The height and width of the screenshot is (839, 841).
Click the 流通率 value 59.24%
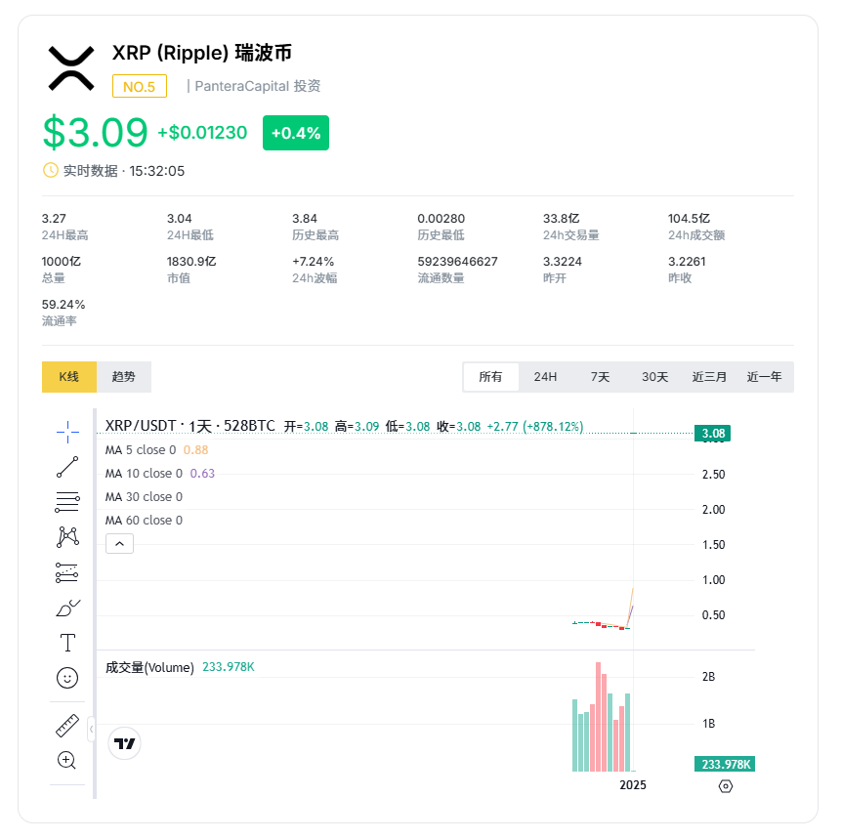click(63, 305)
